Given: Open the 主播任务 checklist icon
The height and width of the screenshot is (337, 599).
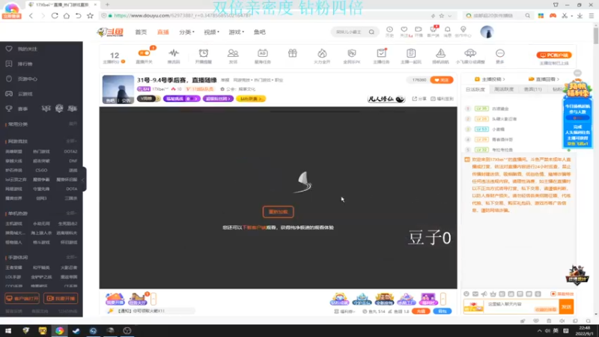Looking at the screenshot, I should pos(381,53).
